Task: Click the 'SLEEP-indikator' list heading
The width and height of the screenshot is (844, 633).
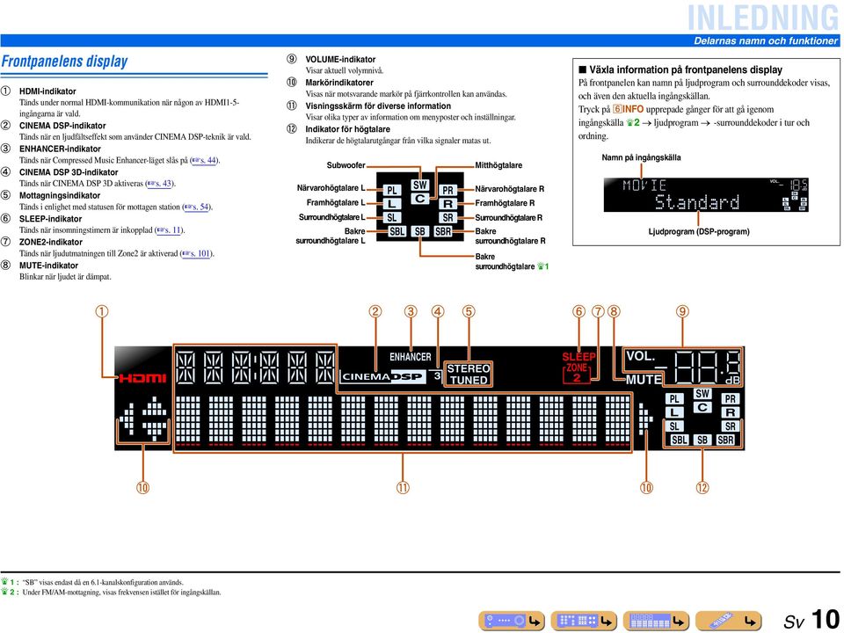Action: tap(51, 219)
